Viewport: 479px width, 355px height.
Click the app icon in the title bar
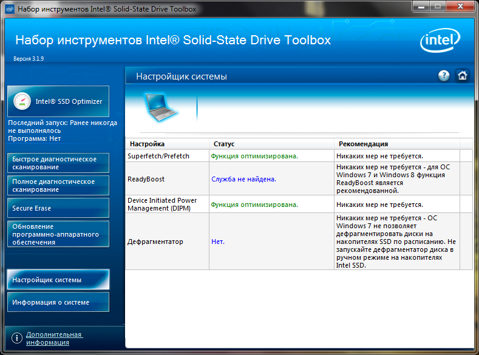pos(10,9)
